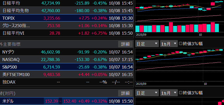224x105 pixels.
Task: Toggle 終値3%幅 checkbox above the currency chart
Action: point(181,93)
